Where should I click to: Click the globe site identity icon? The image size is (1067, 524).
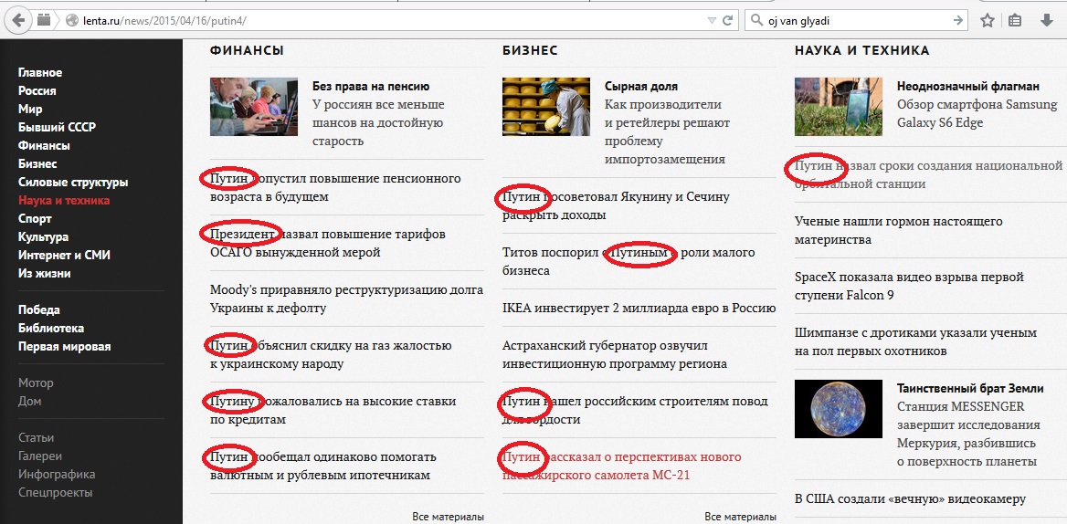pos(72,20)
